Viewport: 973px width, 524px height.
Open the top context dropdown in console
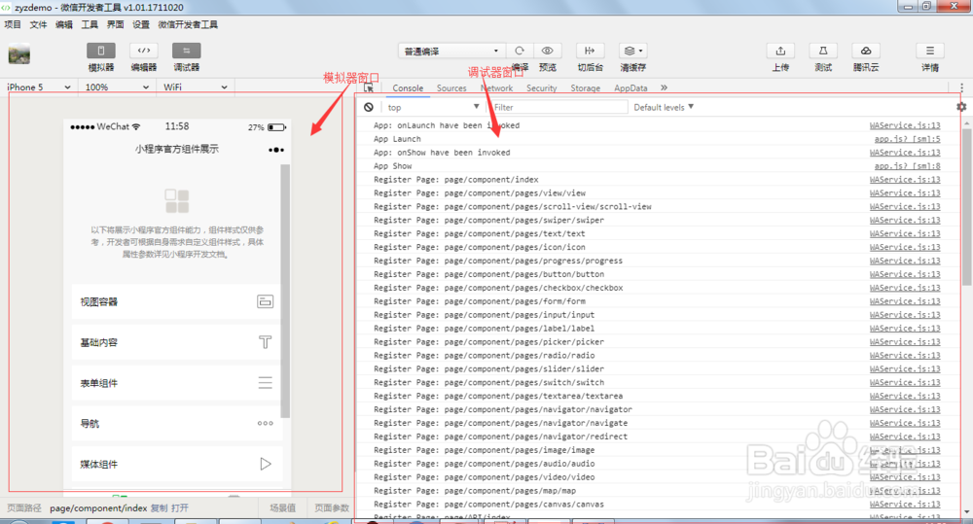[x=433, y=107]
